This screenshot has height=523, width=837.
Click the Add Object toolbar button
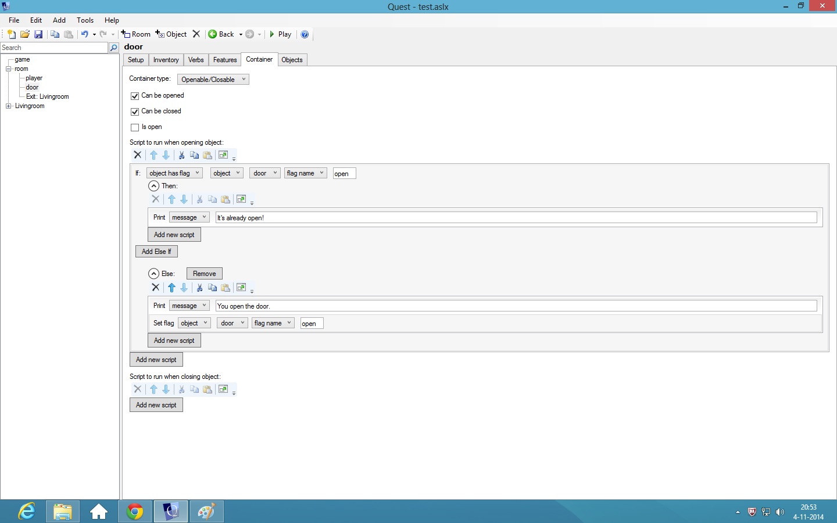pos(171,34)
